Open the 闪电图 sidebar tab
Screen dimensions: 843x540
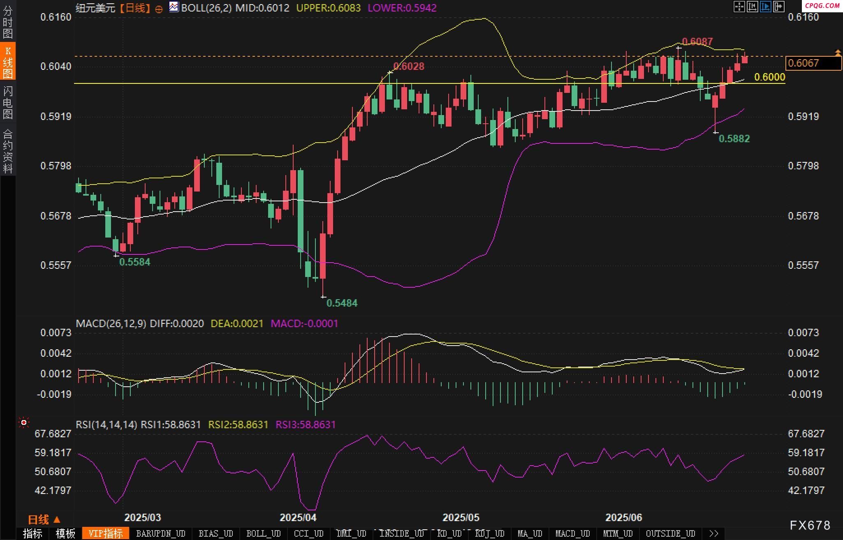tap(8, 103)
